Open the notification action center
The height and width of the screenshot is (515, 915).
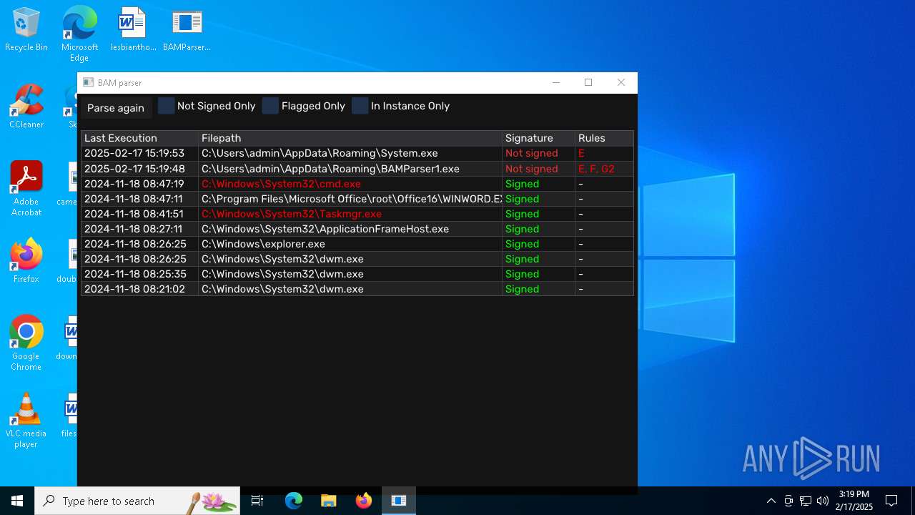pos(891,501)
